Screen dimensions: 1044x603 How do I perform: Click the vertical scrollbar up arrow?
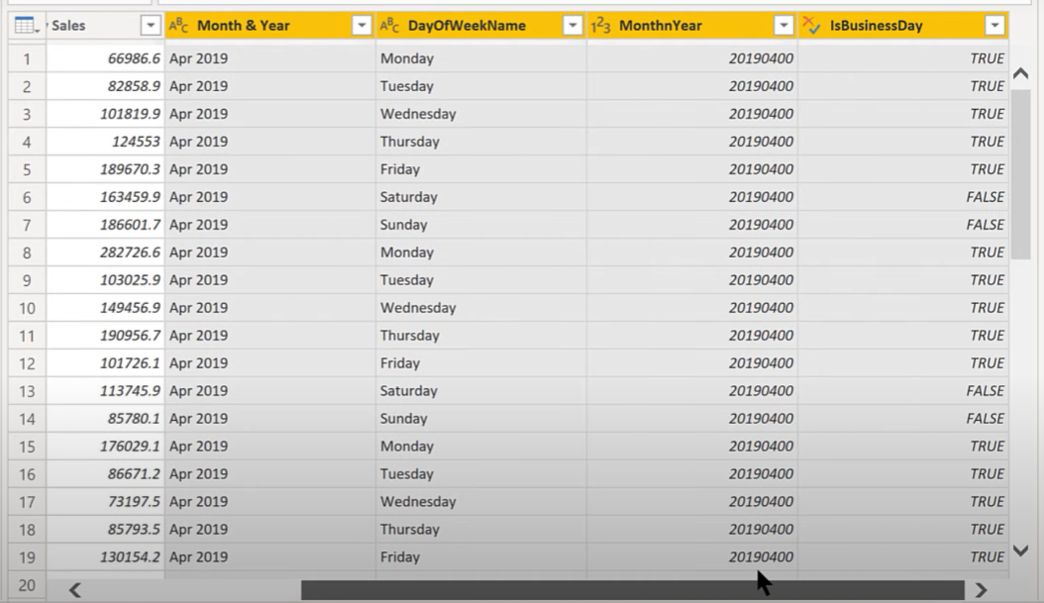point(1020,73)
